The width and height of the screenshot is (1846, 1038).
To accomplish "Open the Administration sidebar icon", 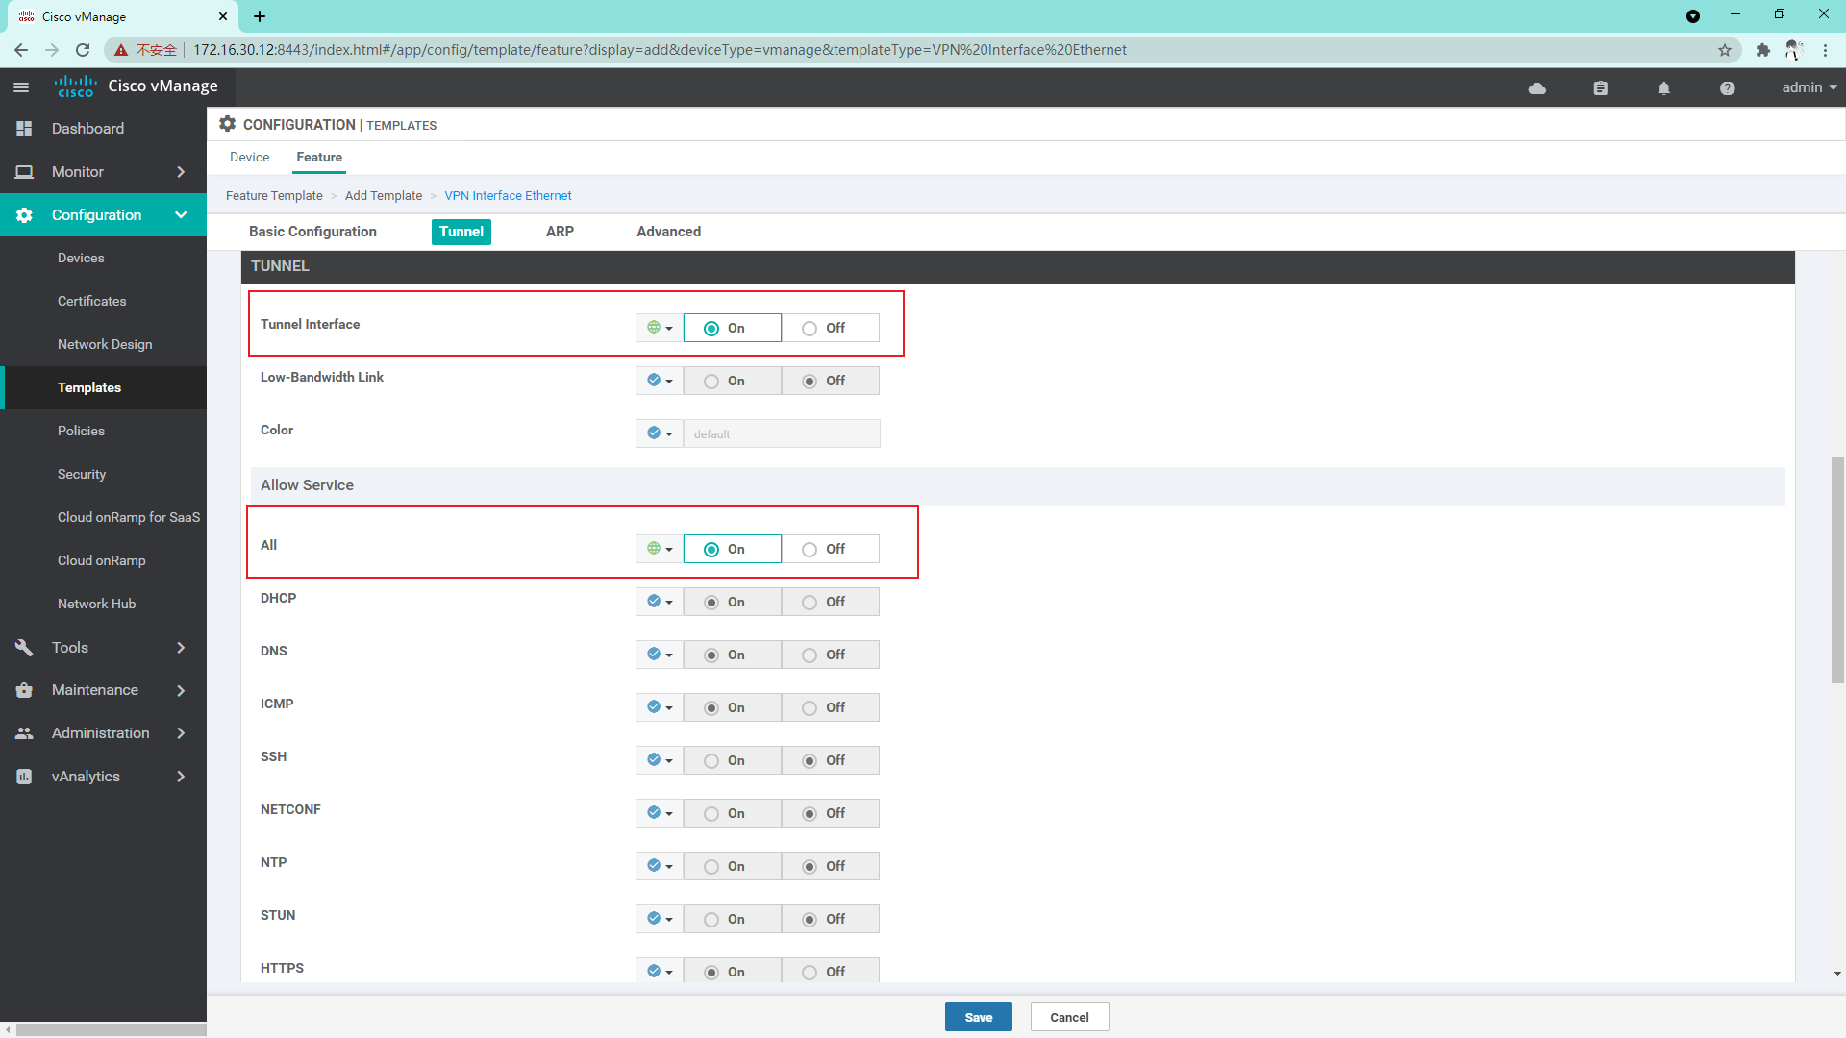I will pos(24,732).
